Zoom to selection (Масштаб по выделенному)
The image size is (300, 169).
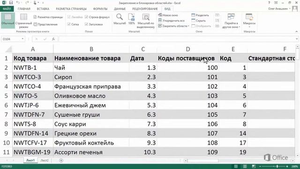pos(146,21)
